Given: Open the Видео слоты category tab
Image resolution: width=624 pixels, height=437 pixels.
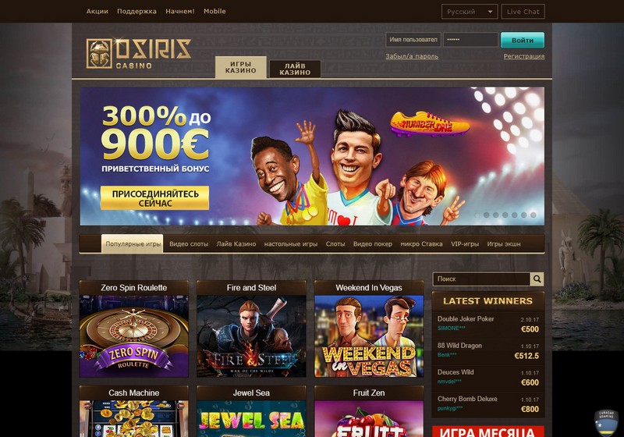Looking at the screenshot, I should (x=189, y=244).
